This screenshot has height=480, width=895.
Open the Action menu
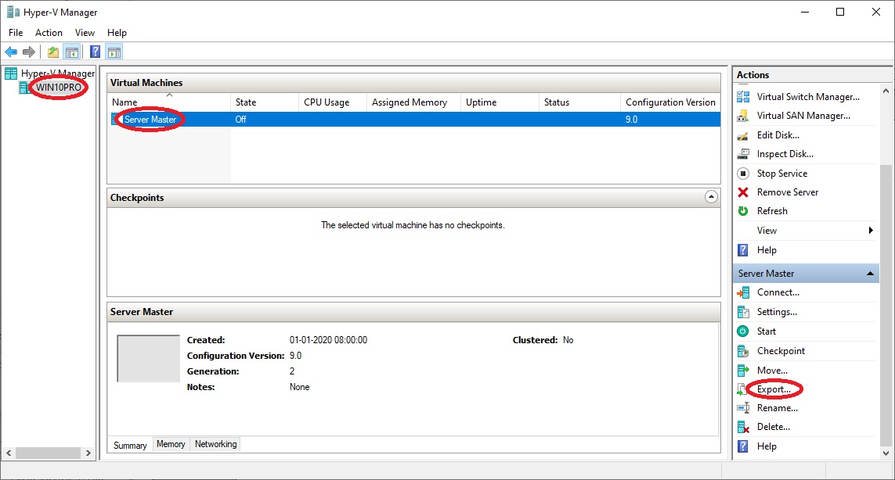pyautogui.click(x=49, y=33)
